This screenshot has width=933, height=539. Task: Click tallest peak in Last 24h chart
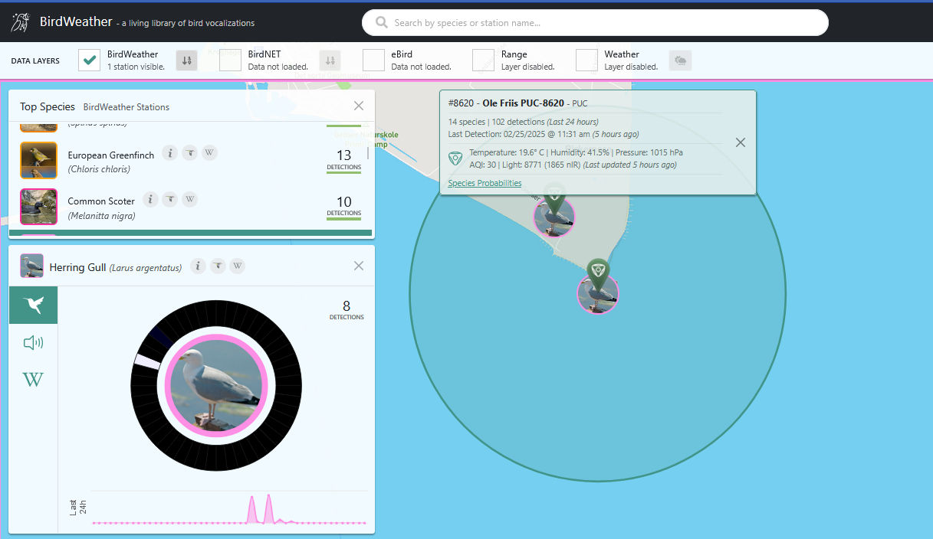[268, 508]
